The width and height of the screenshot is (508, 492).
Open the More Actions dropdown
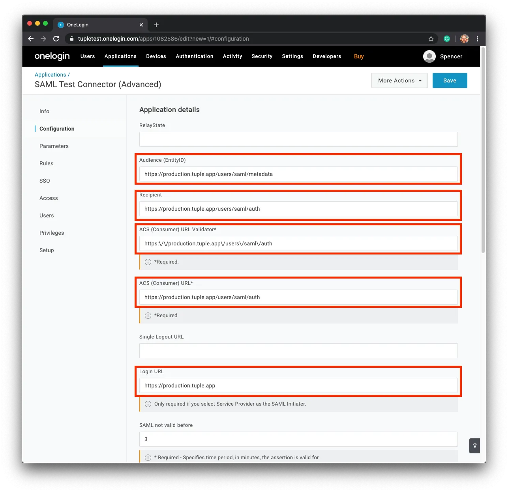pyautogui.click(x=399, y=80)
